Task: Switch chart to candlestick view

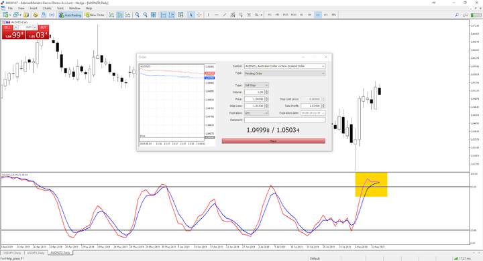Action: pos(120,15)
